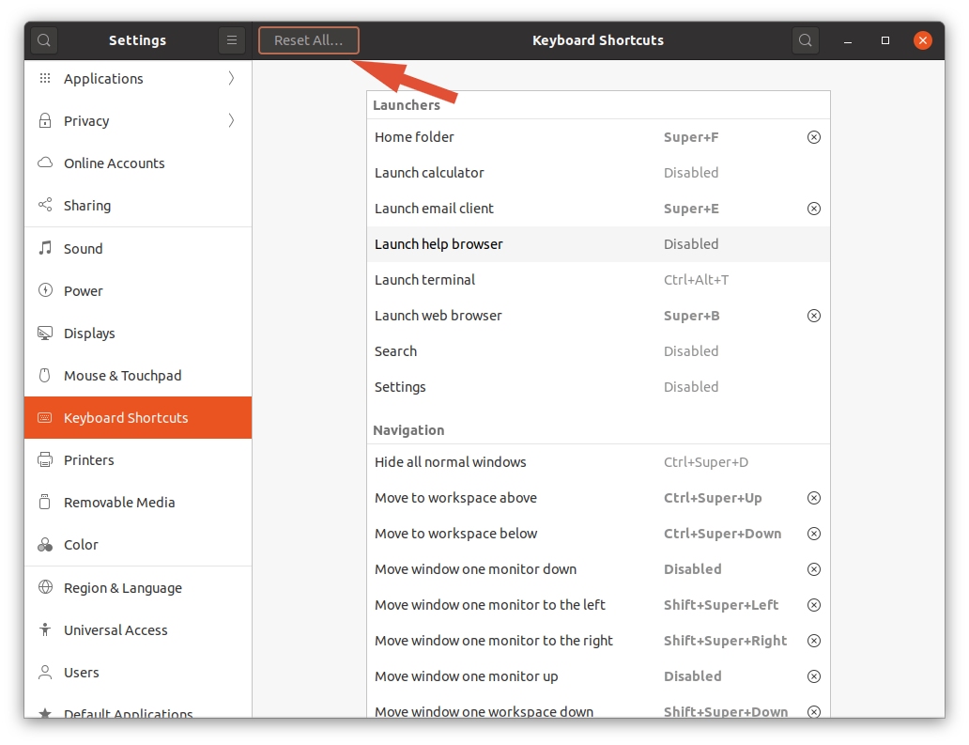Edit the Hide all normal windows shortcut

[598, 462]
